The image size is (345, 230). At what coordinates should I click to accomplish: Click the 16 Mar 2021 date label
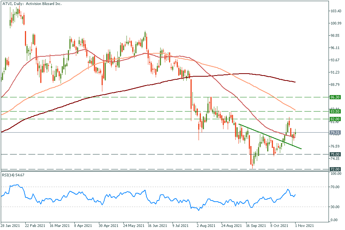pos(59,226)
